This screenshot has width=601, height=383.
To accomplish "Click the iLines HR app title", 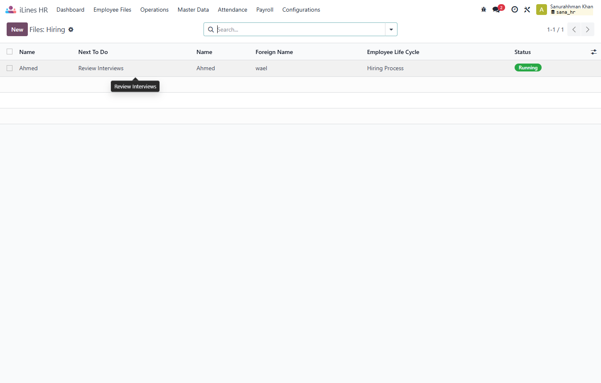I will tap(34, 10).
